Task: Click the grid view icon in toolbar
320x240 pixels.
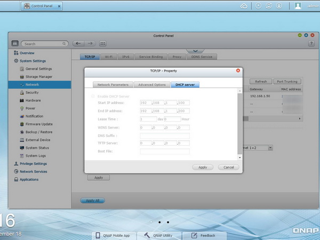Action: click(x=103, y=43)
